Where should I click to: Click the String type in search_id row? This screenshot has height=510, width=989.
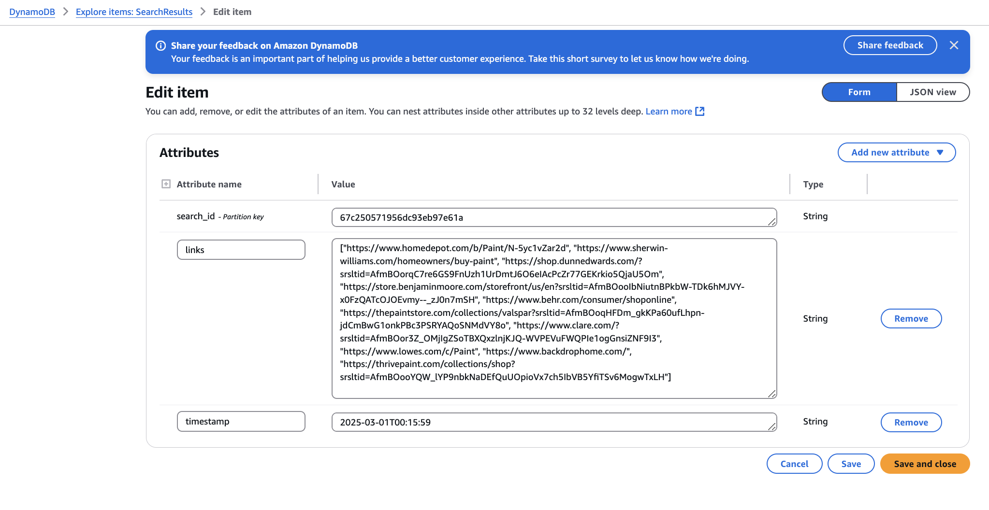tap(815, 216)
